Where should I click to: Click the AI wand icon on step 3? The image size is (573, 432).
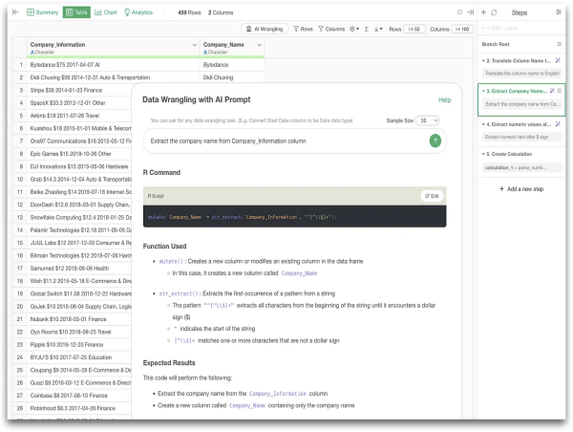(552, 91)
